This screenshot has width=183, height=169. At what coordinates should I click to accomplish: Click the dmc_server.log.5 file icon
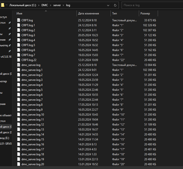(18, 90)
